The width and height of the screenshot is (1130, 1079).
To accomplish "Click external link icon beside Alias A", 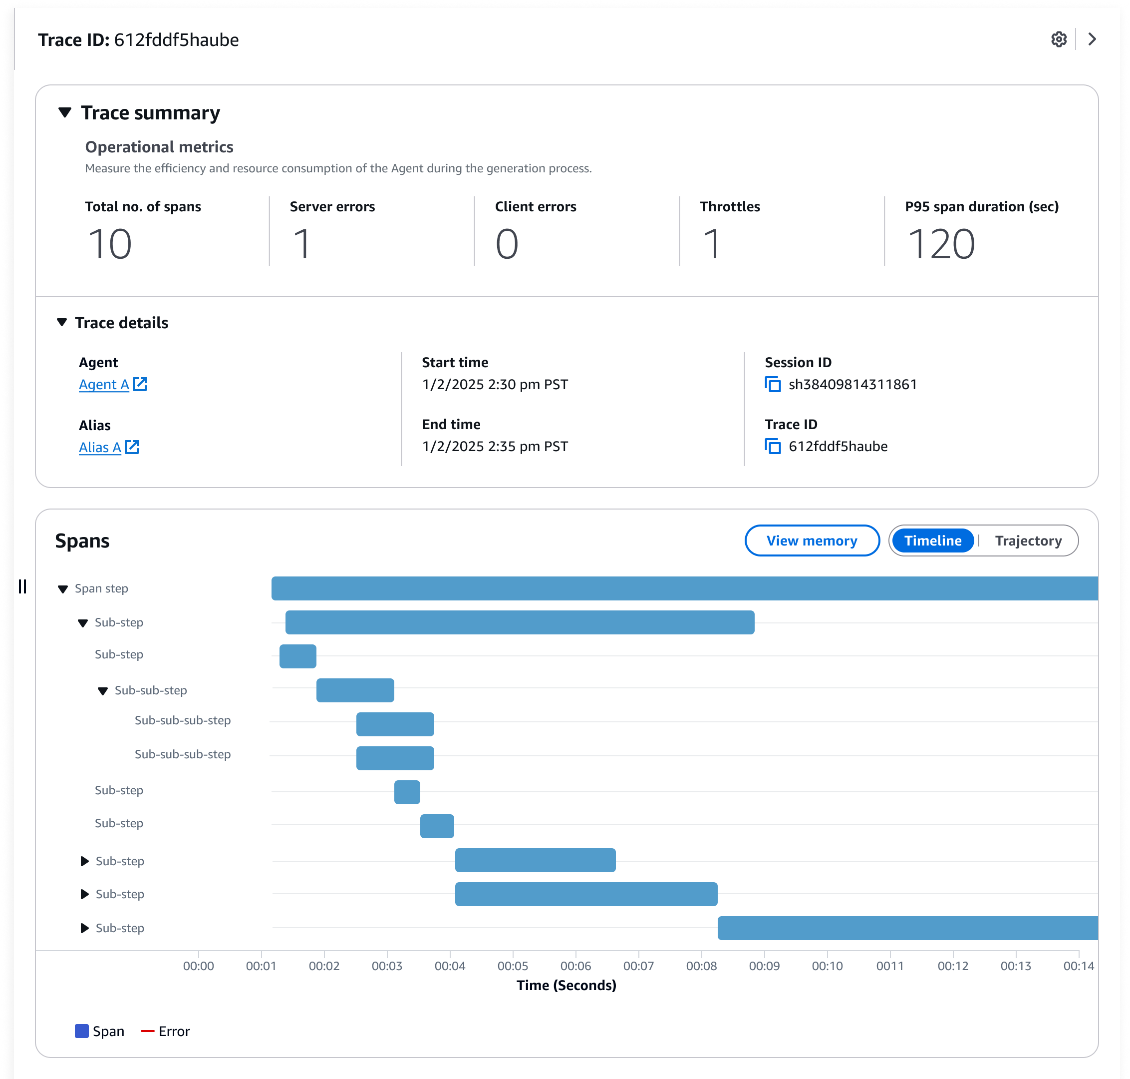I will [x=132, y=447].
